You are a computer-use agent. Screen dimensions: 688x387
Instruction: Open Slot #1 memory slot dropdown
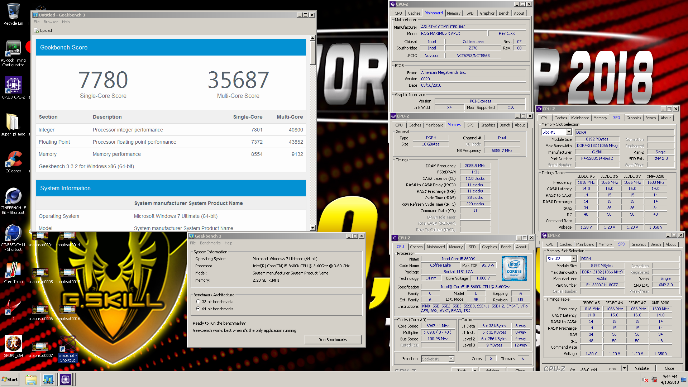(x=569, y=132)
